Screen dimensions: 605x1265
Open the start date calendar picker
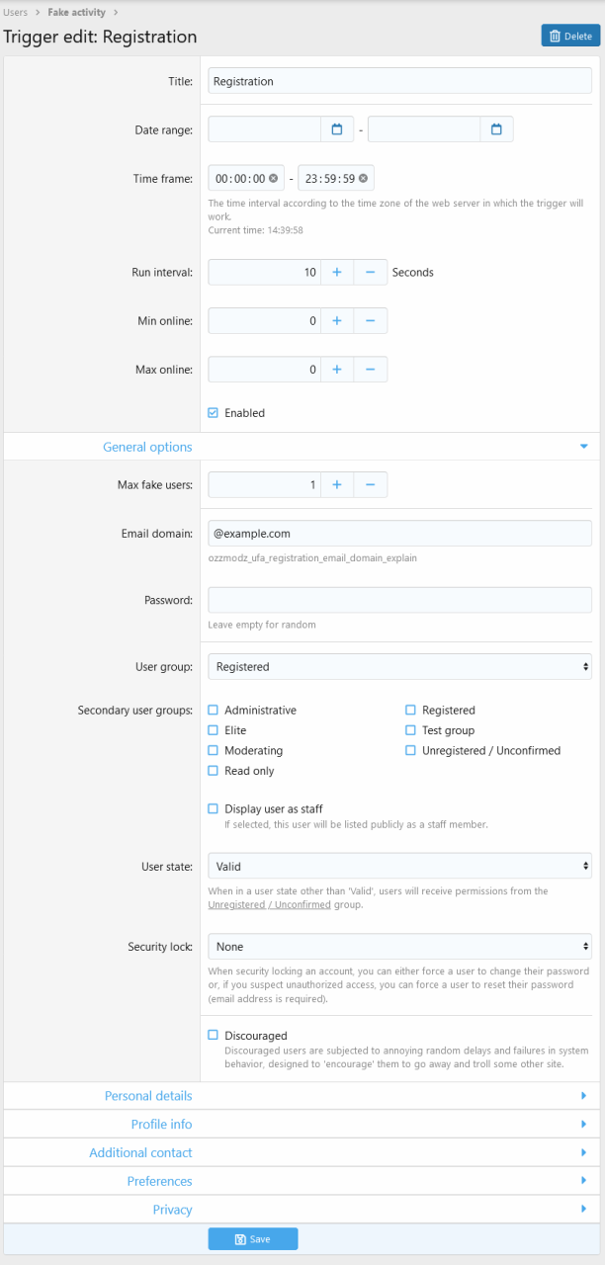[336, 129]
